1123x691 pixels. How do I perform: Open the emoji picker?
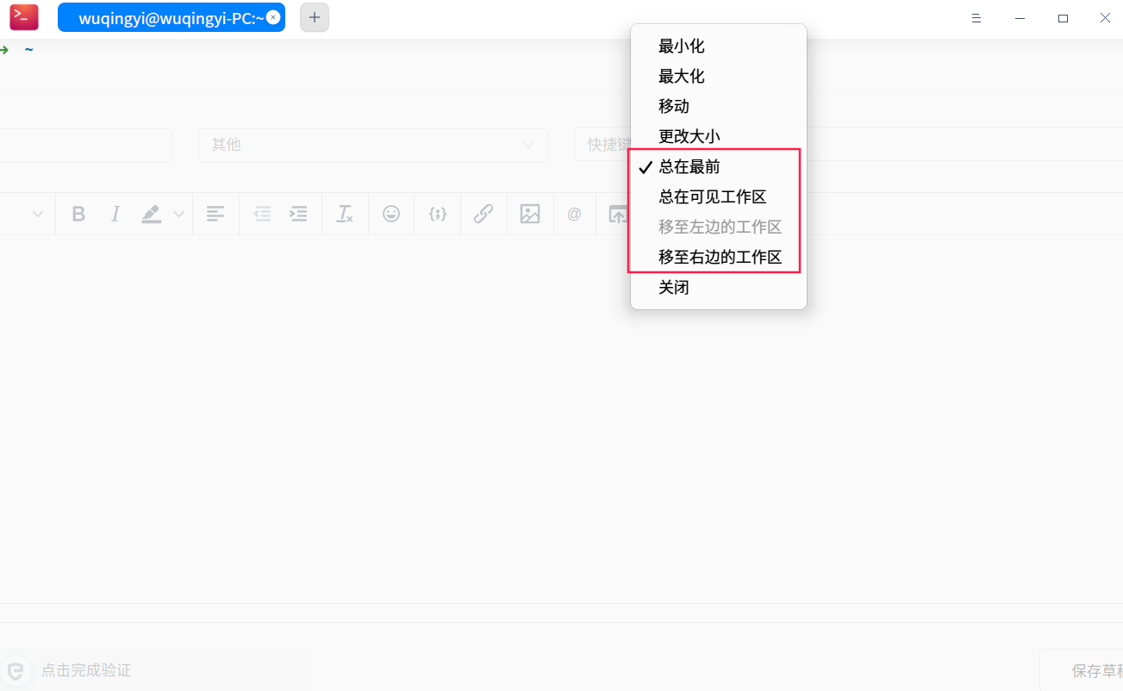tap(391, 214)
